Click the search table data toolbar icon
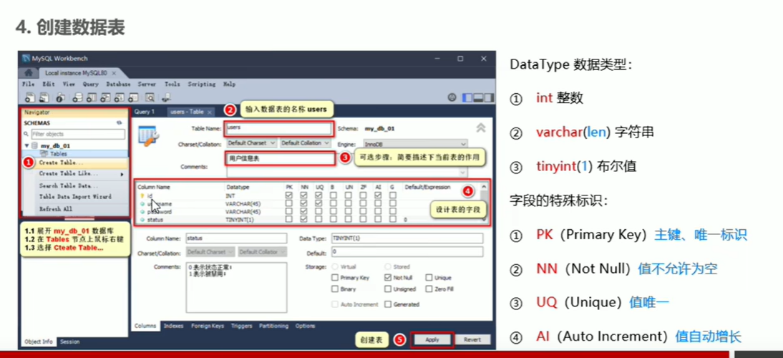Screen dimensions: 783x358 coord(150,98)
